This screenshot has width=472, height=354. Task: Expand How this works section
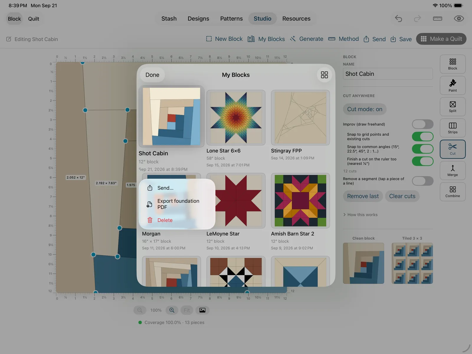coord(360,215)
